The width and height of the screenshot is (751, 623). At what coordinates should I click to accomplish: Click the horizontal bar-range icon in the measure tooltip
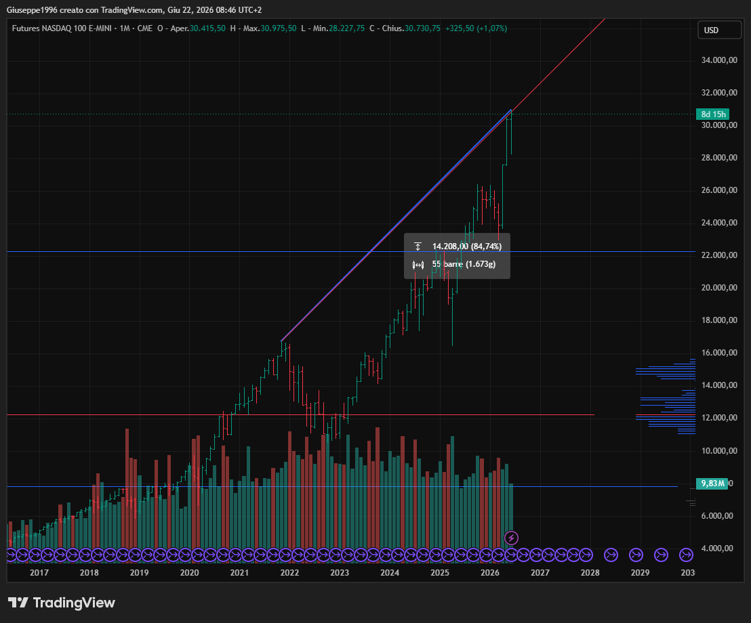point(418,265)
